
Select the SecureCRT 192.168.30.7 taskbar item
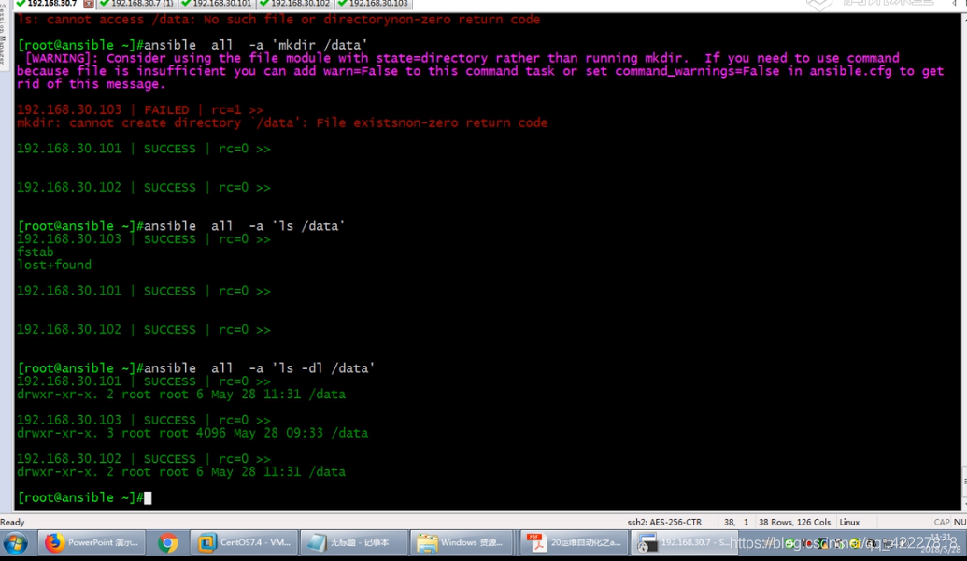(x=684, y=542)
